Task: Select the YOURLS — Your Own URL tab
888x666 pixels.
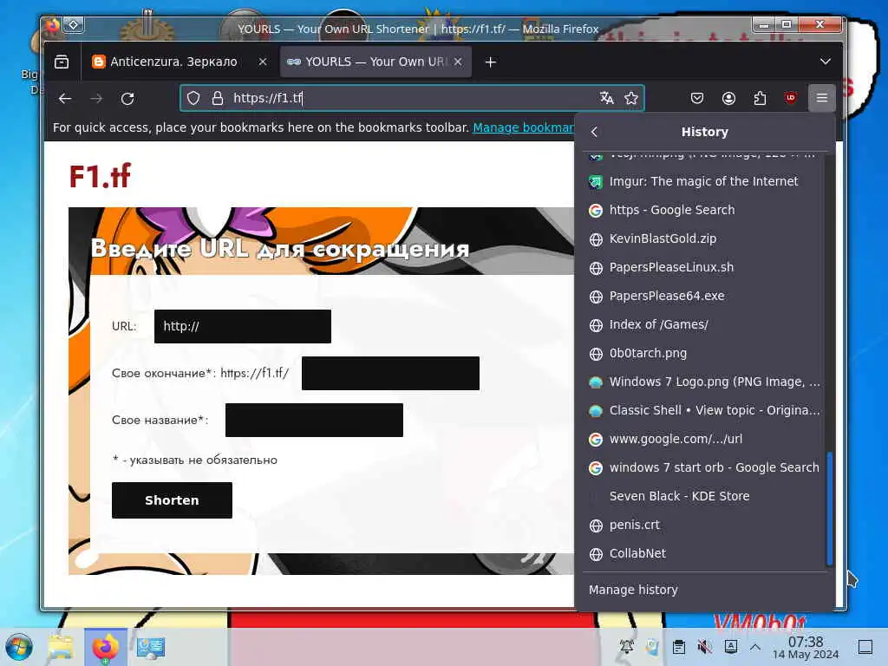Action: tap(375, 62)
